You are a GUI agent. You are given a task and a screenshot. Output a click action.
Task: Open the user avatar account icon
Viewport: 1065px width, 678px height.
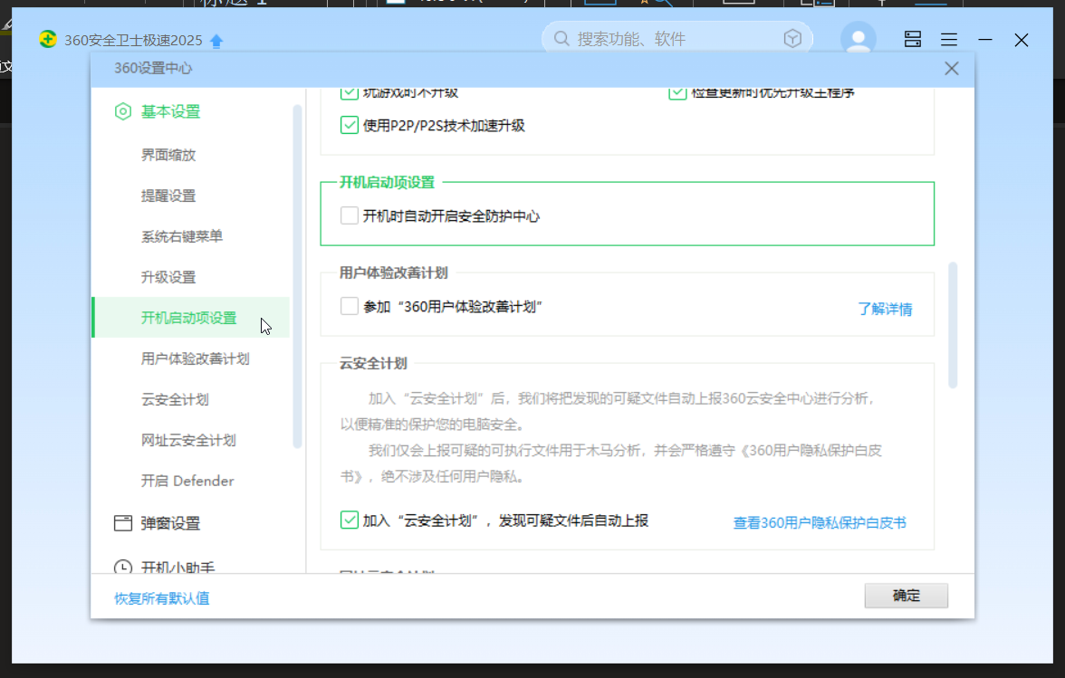858,38
